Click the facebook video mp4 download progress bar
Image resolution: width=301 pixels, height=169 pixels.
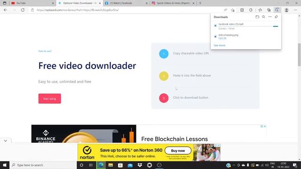[x=248, y=26]
